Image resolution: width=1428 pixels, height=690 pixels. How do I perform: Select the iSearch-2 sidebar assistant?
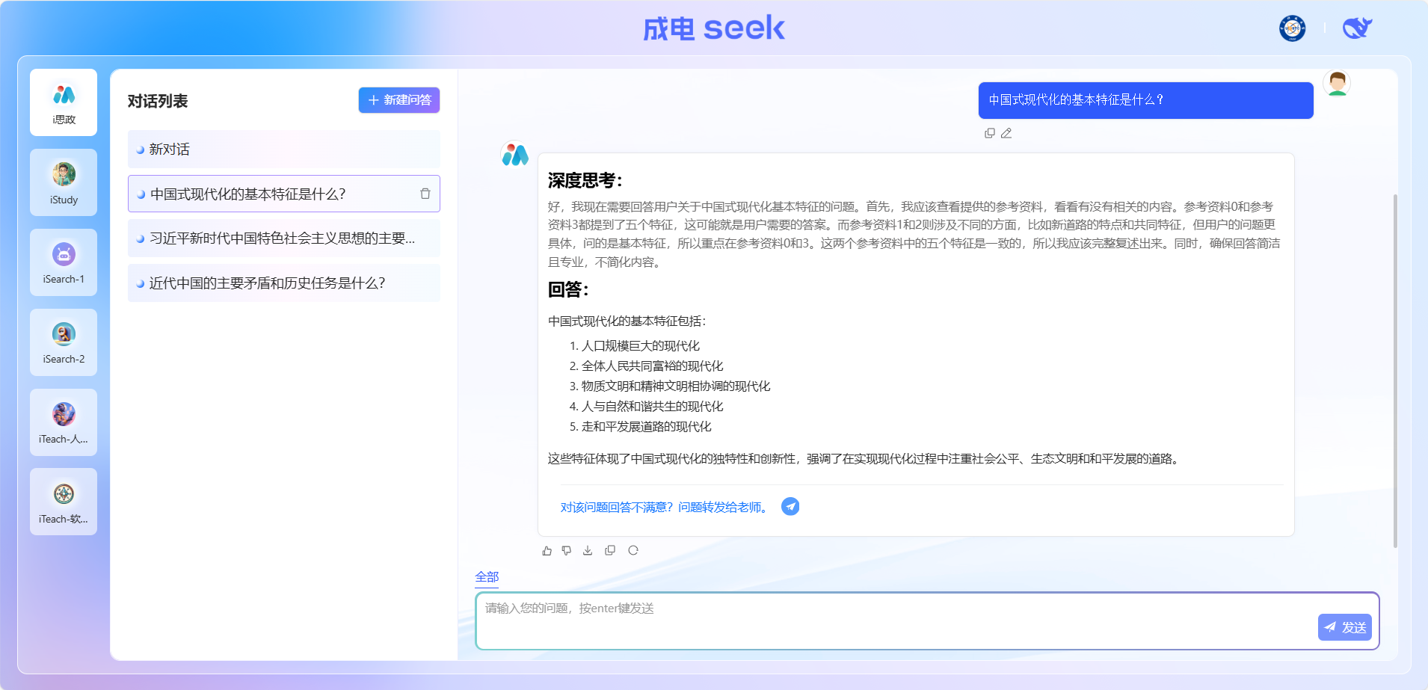[64, 342]
